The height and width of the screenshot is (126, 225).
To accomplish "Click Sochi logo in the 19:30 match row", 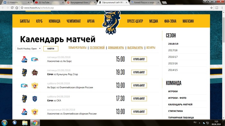I will point(24,73).
